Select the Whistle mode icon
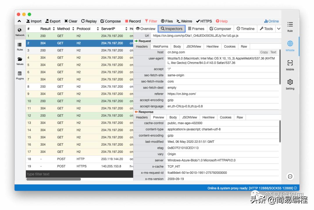Viewport: 314px width, 210px height. (290, 46)
